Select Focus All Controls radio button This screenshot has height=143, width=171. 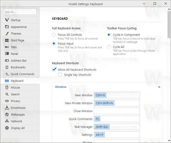pyautogui.click(x=54, y=35)
